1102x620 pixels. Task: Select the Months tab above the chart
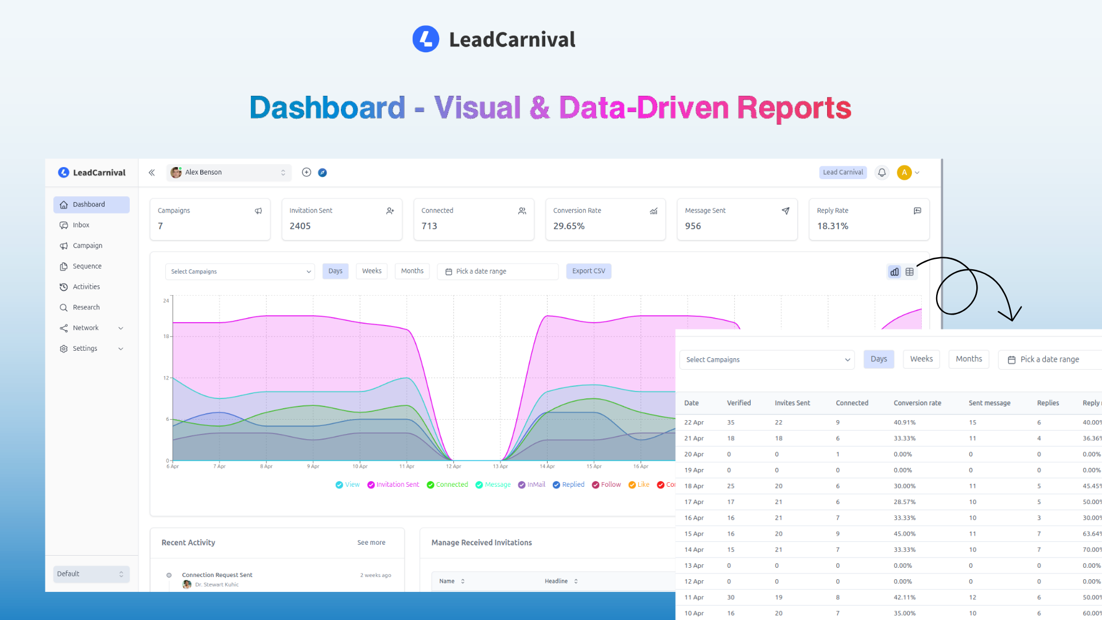412,271
